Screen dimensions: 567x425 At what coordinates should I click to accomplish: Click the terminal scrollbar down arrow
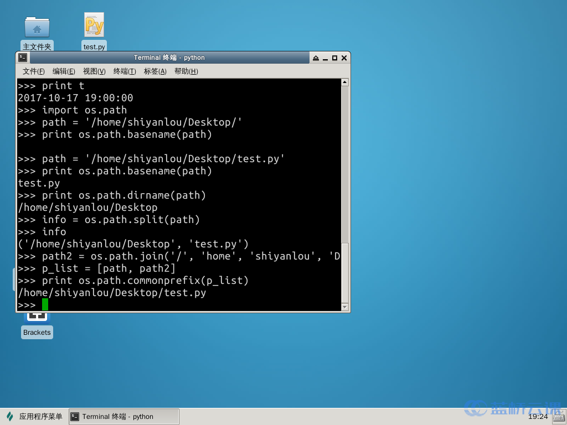pyautogui.click(x=344, y=307)
